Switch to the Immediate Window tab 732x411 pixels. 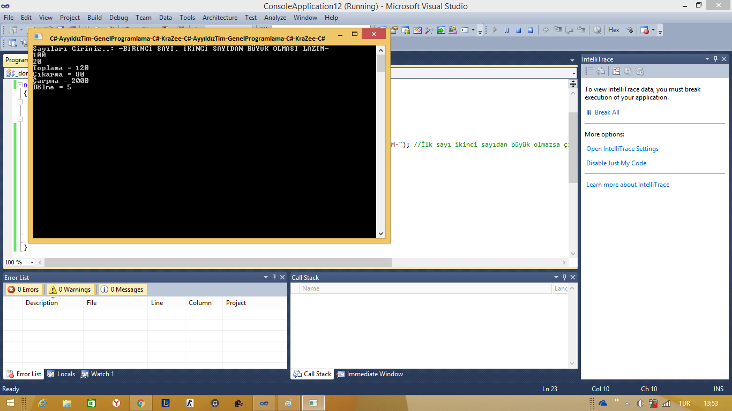(x=370, y=374)
